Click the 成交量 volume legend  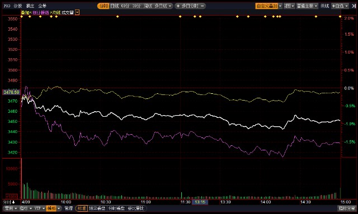tap(68, 12)
